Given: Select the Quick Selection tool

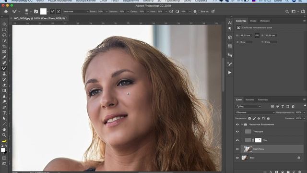Looking at the screenshot, I should (4, 41).
